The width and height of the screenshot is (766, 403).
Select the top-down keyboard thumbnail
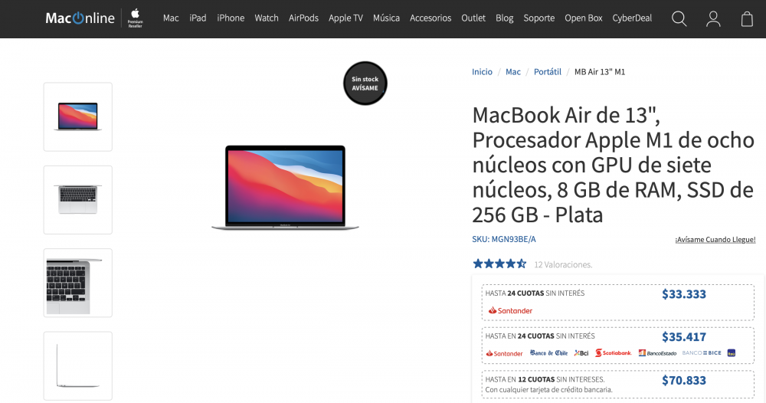coord(77,200)
